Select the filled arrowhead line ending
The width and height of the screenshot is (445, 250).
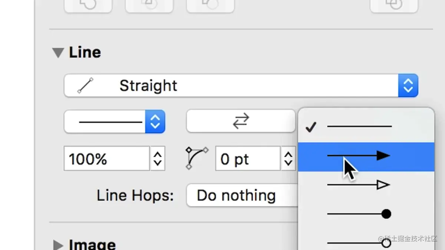(x=366, y=156)
